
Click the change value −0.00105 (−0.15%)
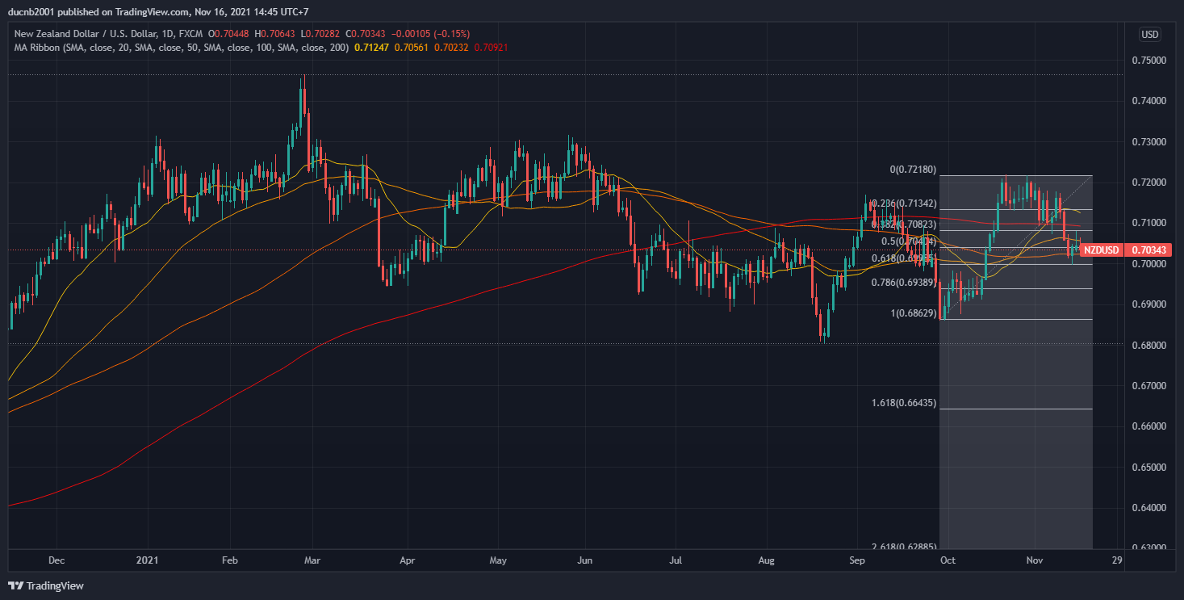point(429,34)
